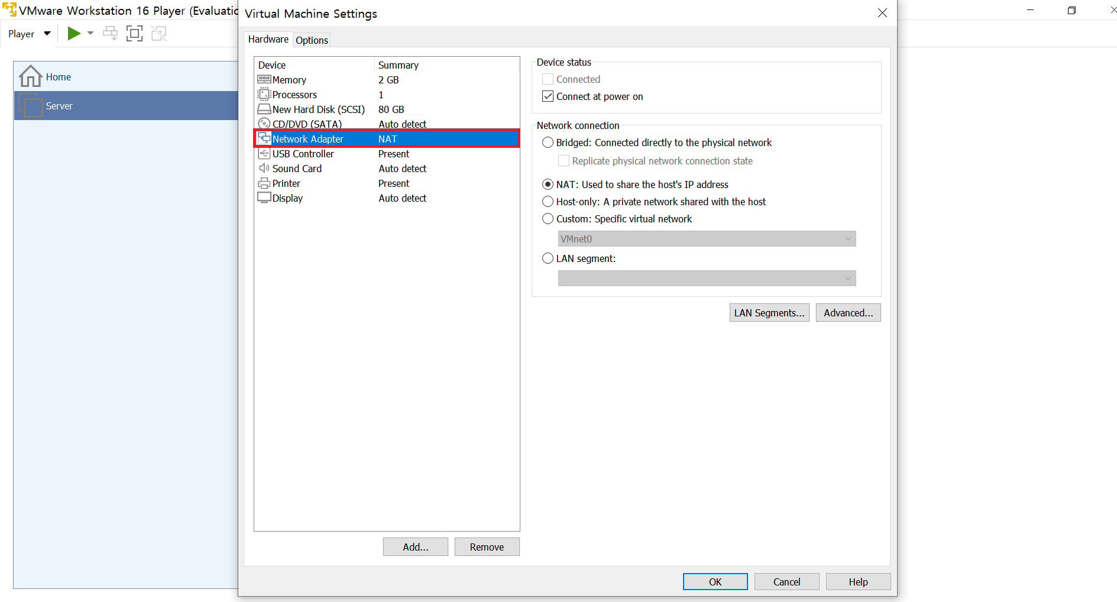Select the Sound Card speaker icon
Image resolution: width=1117 pixels, height=602 pixels.
tap(264, 168)
